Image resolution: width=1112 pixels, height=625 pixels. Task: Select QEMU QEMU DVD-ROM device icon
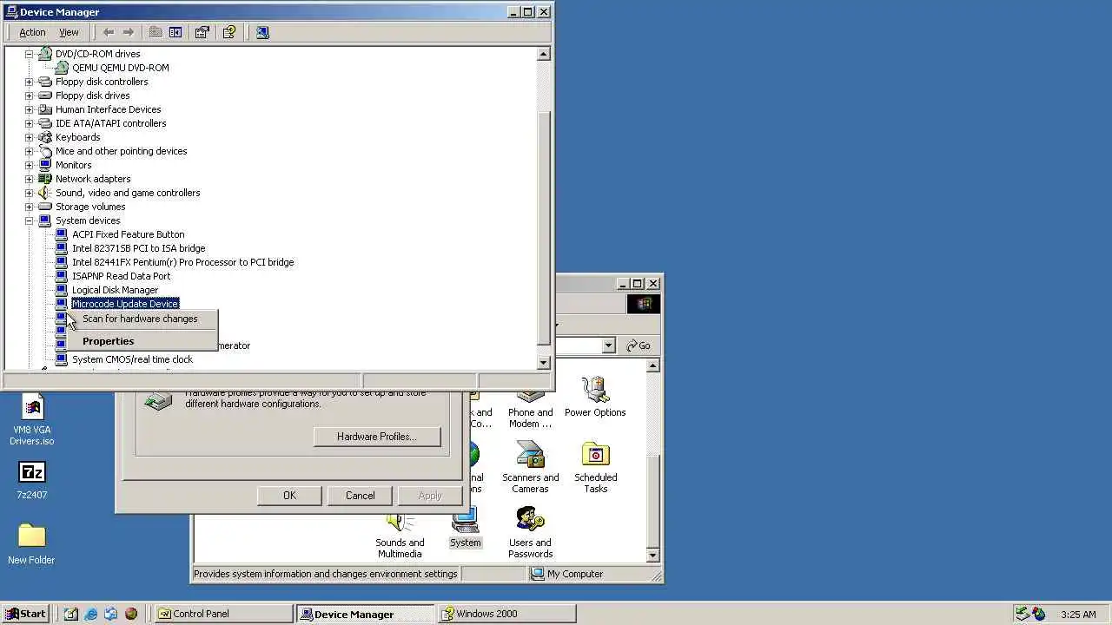[x=62, y=68]
